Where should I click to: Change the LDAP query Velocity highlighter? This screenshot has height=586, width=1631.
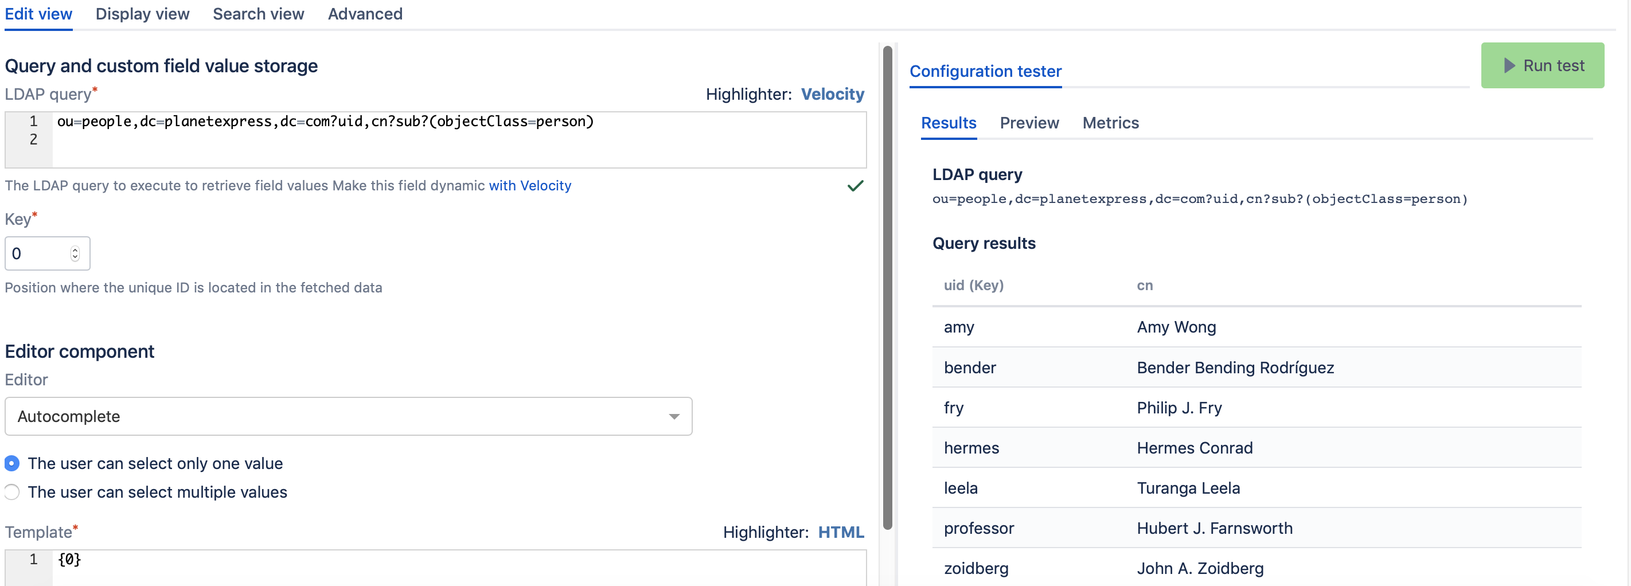832,94
